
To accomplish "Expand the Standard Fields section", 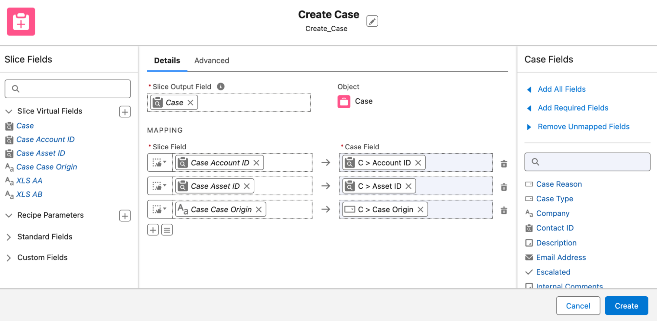I will [x=9, y=237].
